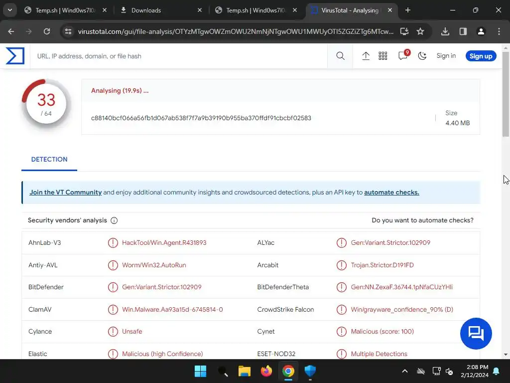The image size is (510, 383).
Task: Select the DETECTION tab
Action: [x=49, y=160]
